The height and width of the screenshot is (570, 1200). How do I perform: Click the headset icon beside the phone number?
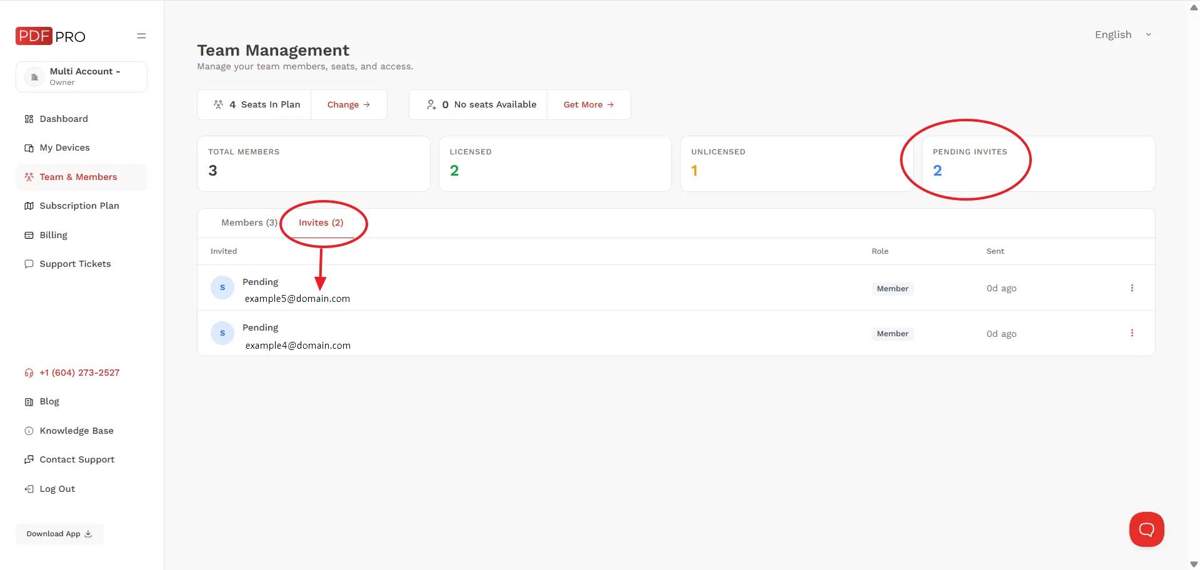29,372
